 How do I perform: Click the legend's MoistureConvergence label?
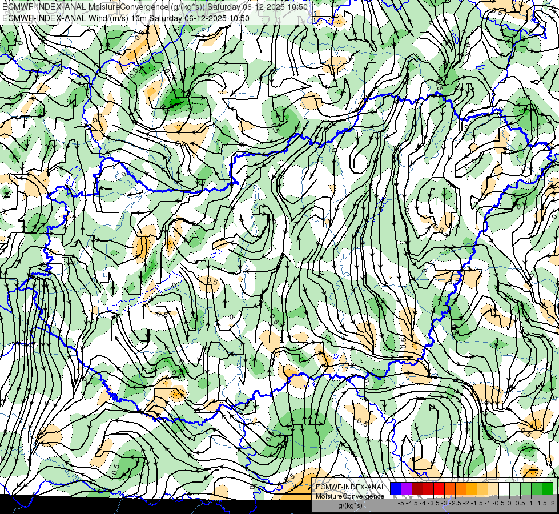pos(350,496)
